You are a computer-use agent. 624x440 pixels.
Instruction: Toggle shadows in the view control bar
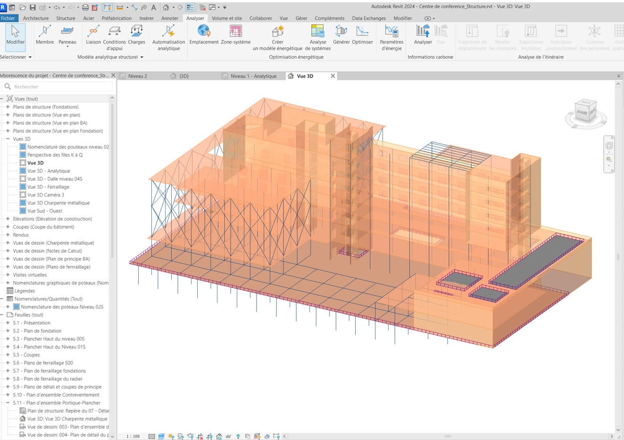180,435
